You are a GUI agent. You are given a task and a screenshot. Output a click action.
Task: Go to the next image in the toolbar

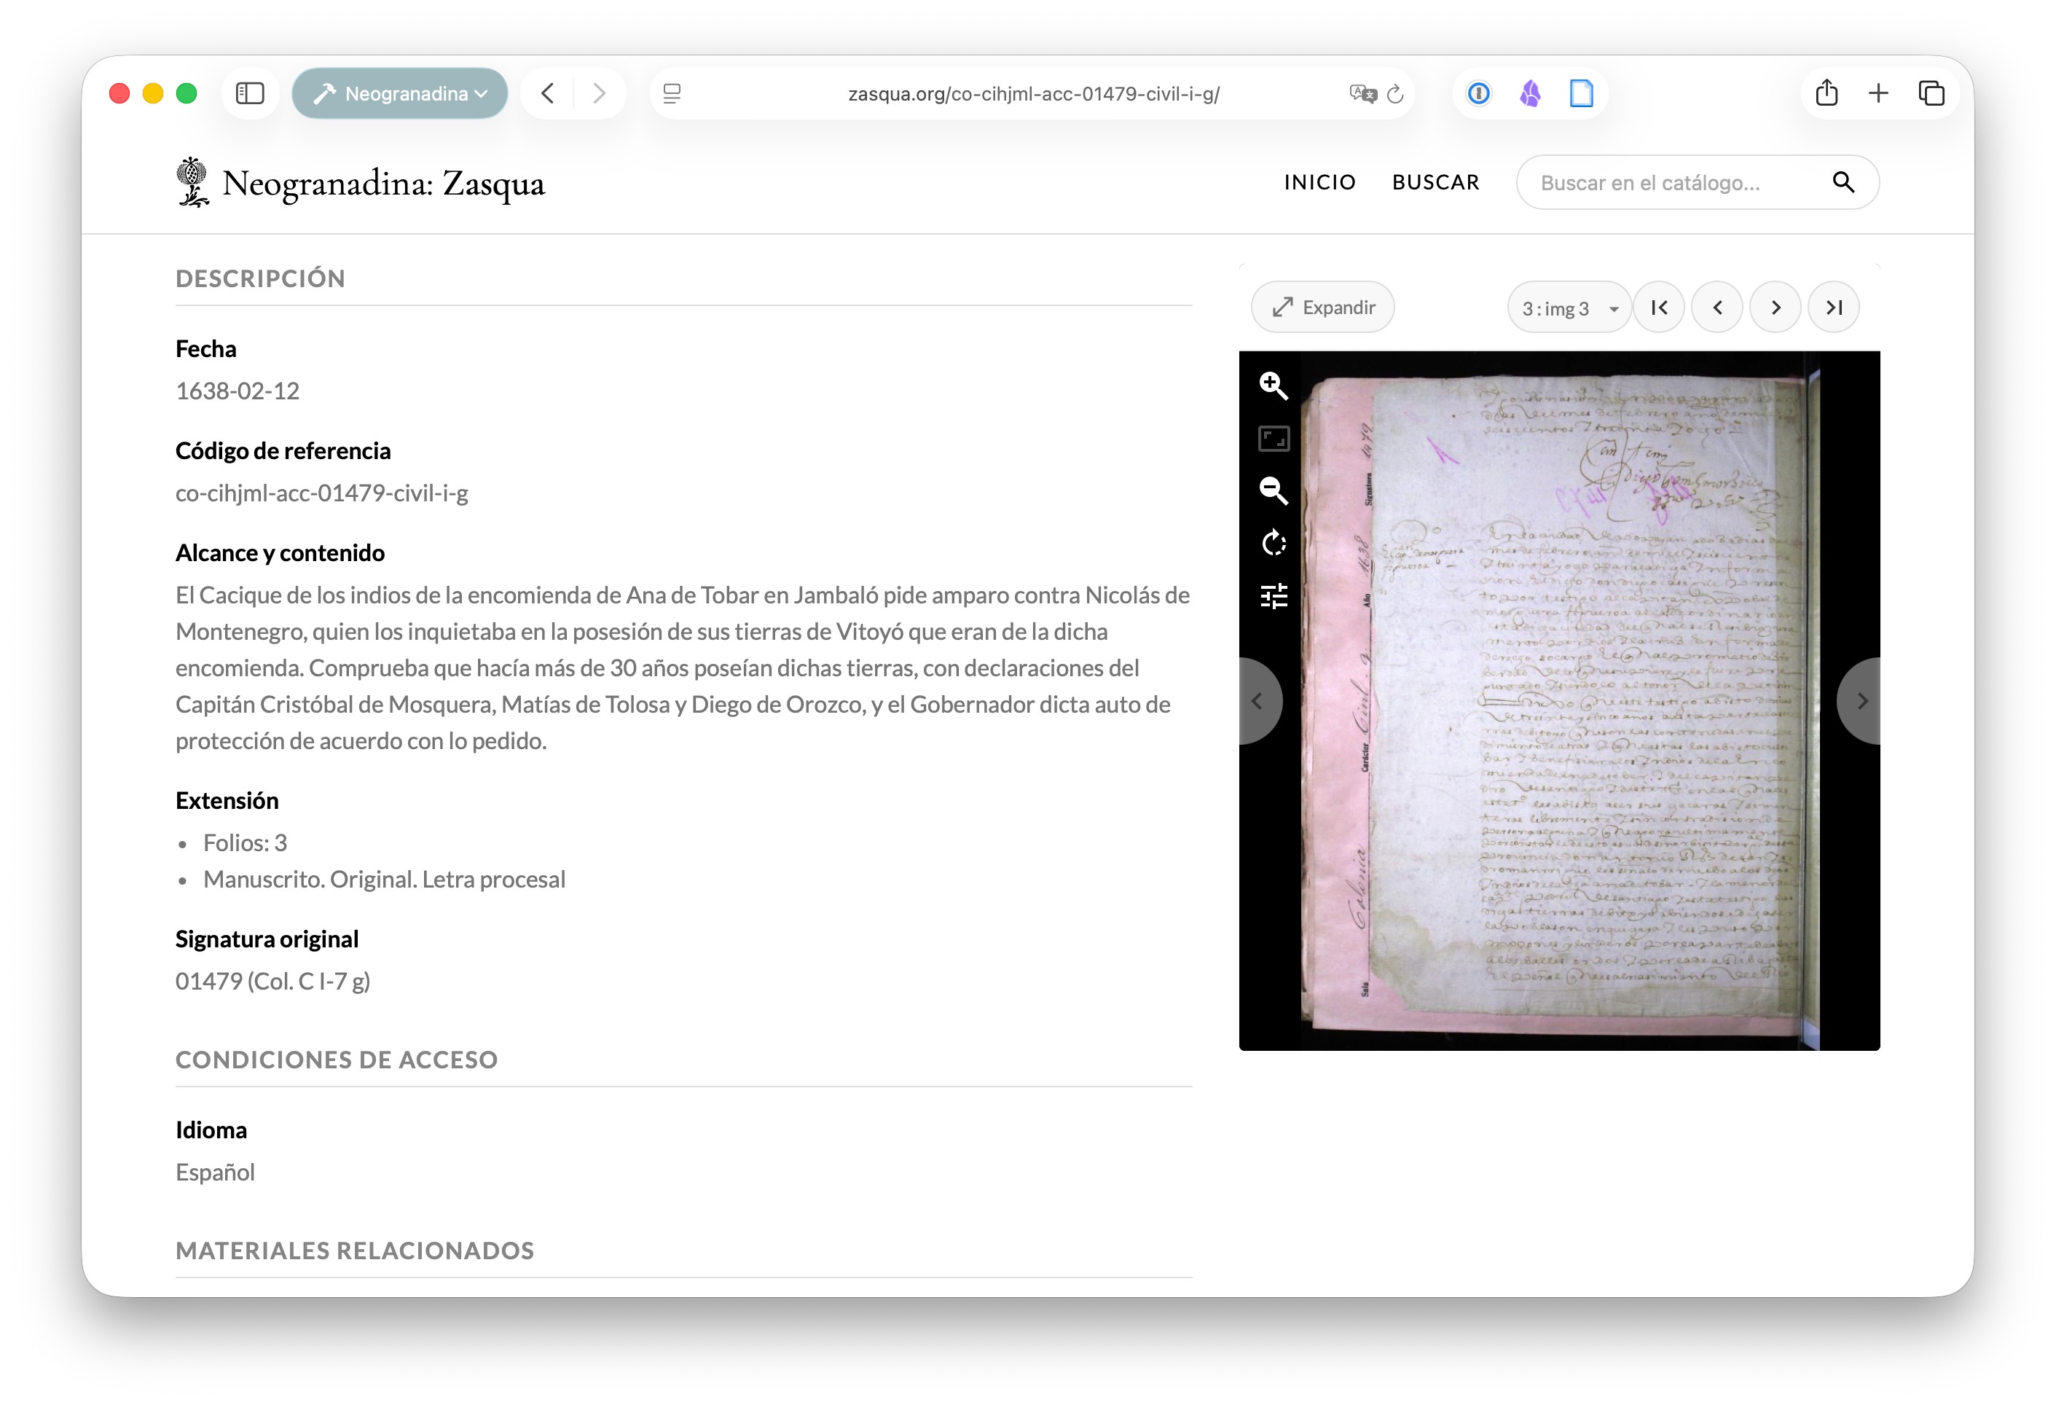1775,308
